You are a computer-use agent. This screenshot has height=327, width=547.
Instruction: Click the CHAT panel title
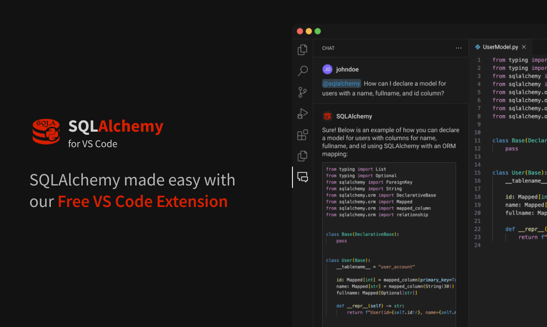[x=328, y=48]
